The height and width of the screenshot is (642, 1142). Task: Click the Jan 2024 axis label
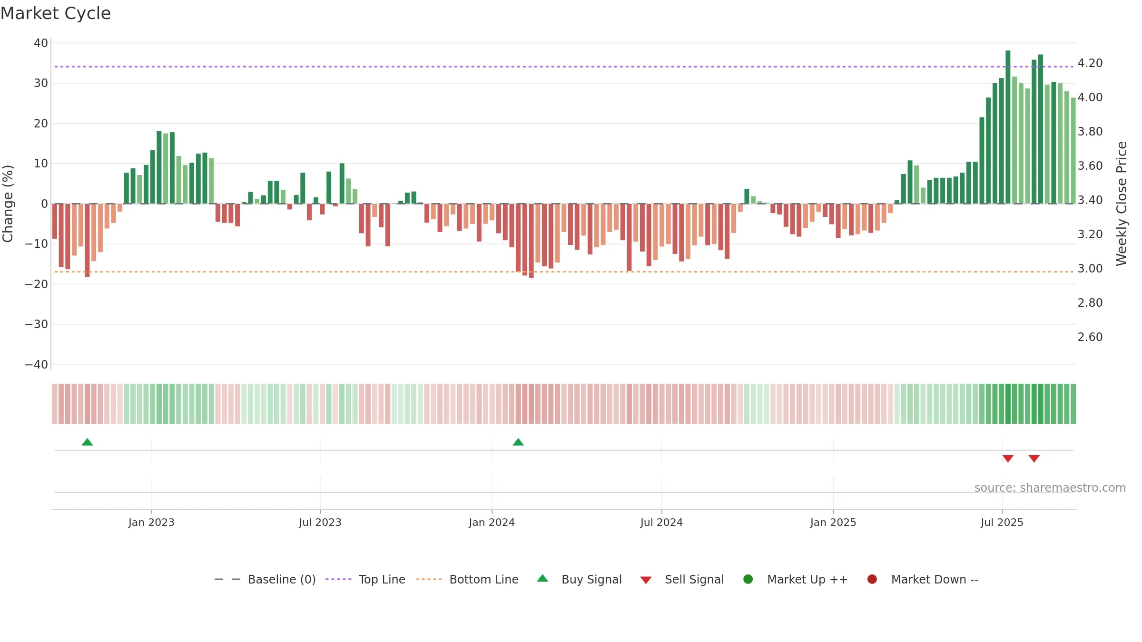point(492,523)
